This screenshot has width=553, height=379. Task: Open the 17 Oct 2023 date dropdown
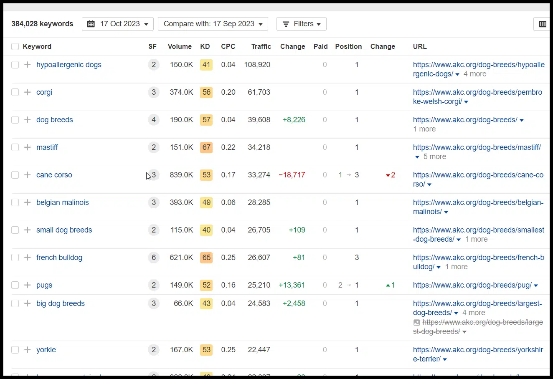(x=118, y=24)
